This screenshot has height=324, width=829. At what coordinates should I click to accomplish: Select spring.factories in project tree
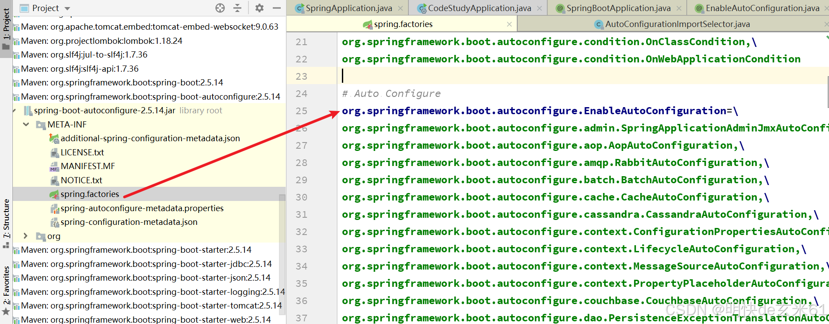point(90,194)
